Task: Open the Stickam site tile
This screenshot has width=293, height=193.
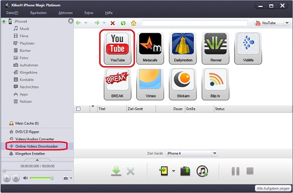Action: point(183,84)
